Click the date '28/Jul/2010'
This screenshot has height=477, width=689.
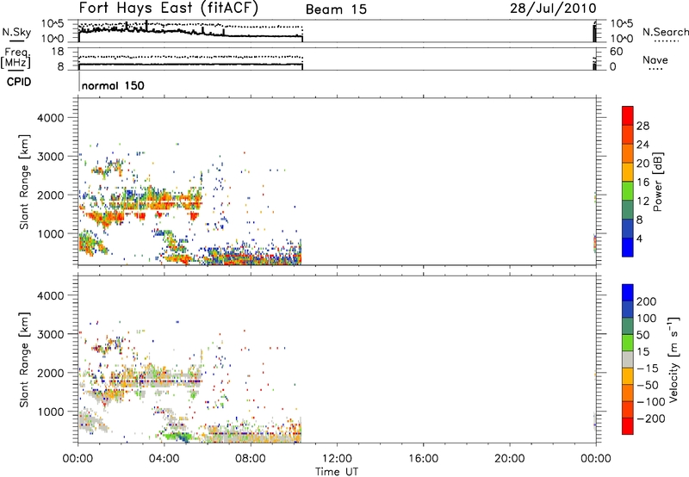click(553, 9)
